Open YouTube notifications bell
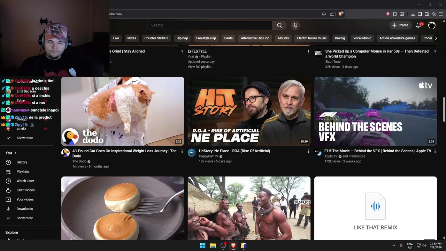 [419, 25]
